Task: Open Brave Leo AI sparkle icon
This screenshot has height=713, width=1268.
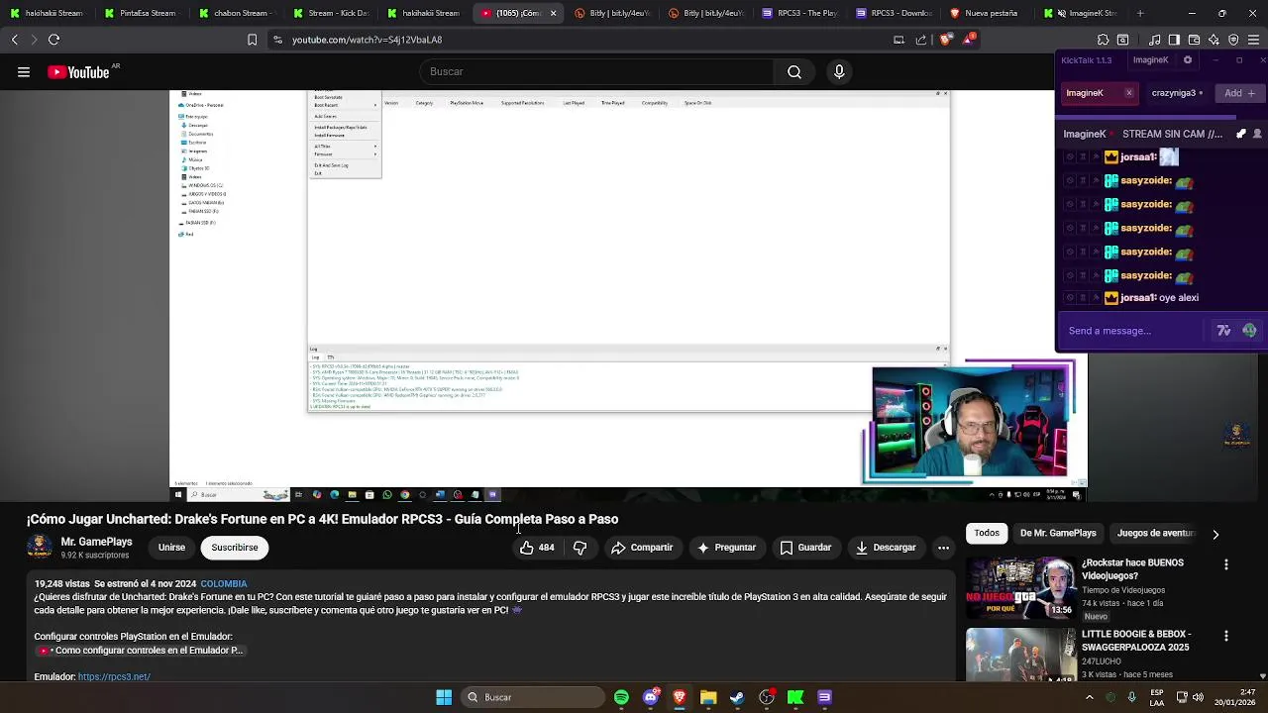Action: [x=1214, y=40]
